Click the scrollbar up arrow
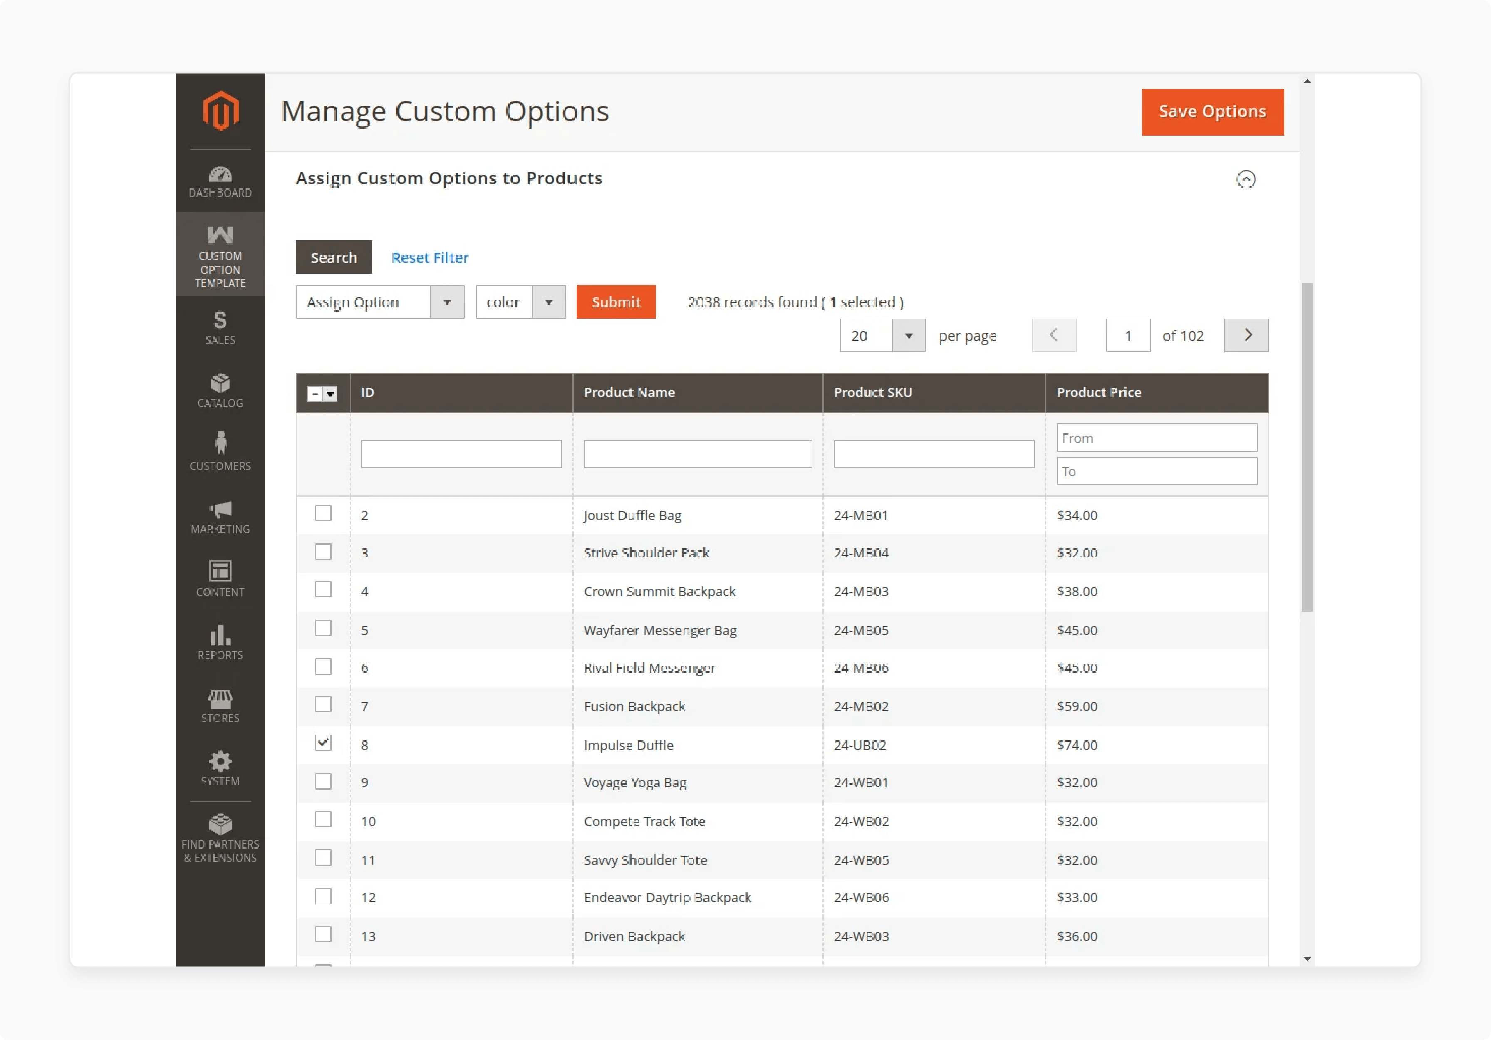This screenshot has height=1040, width=1491. point(1307,81)
